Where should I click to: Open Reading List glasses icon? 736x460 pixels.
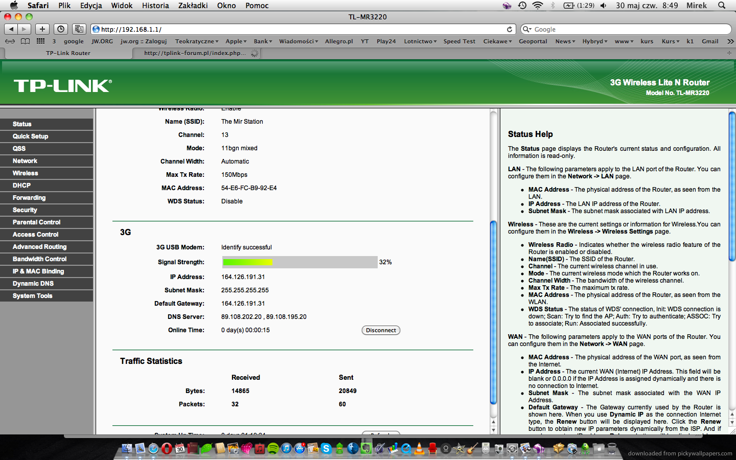tap(10, 41)
